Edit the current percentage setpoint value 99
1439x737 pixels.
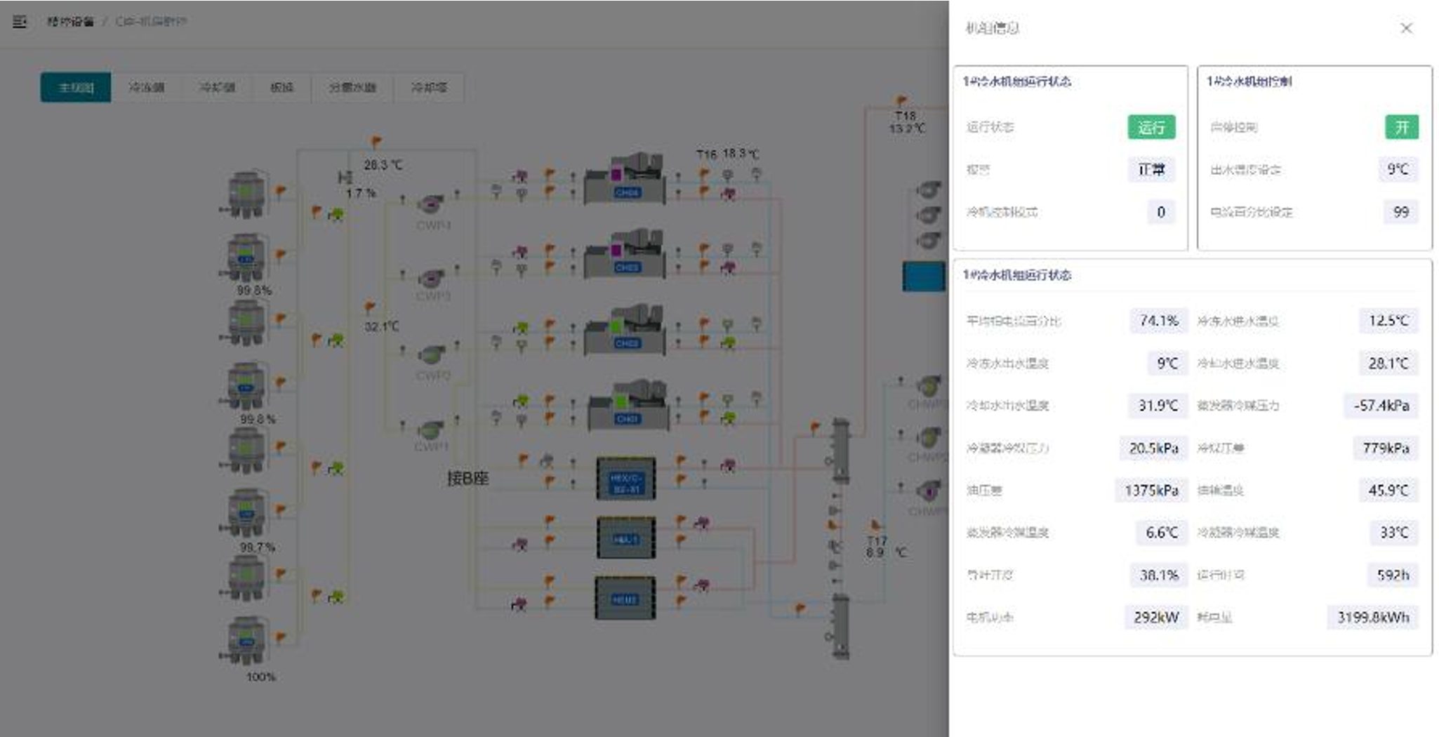point(1400,212)
